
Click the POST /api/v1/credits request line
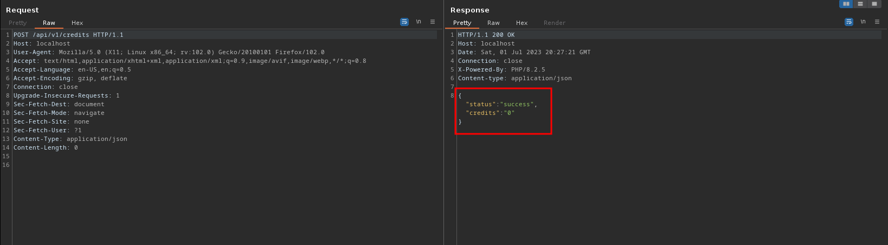point(68,35)
